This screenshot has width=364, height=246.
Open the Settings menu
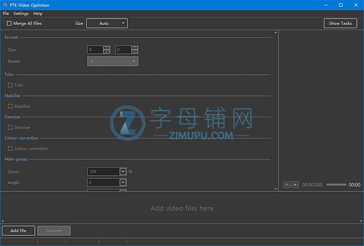point(21,14)
